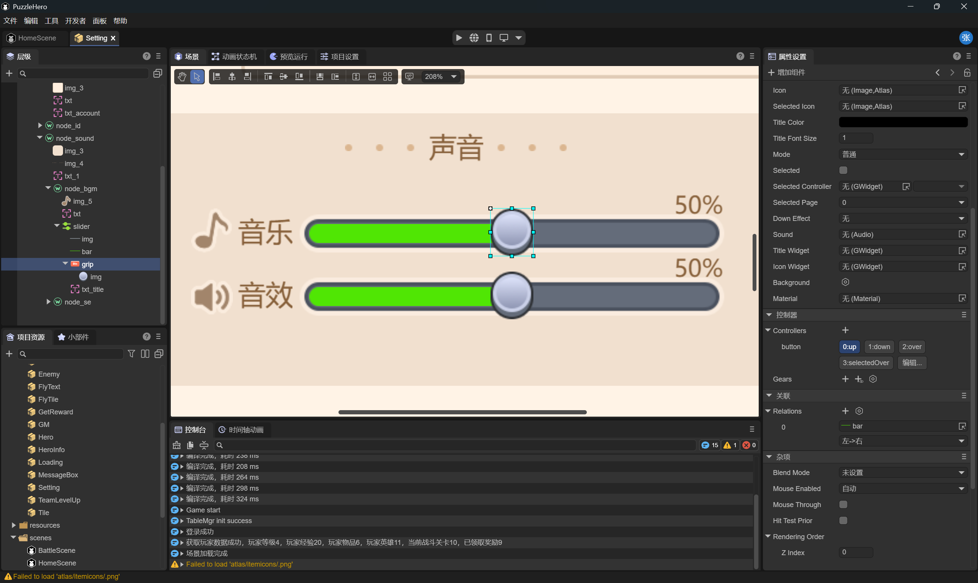This screenshot has height=583, width=978.
Task: Click the black Title Color swatch
Action: [903, 122]
